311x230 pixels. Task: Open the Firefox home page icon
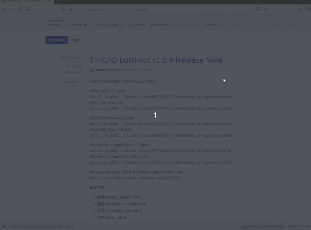point(28,9)
